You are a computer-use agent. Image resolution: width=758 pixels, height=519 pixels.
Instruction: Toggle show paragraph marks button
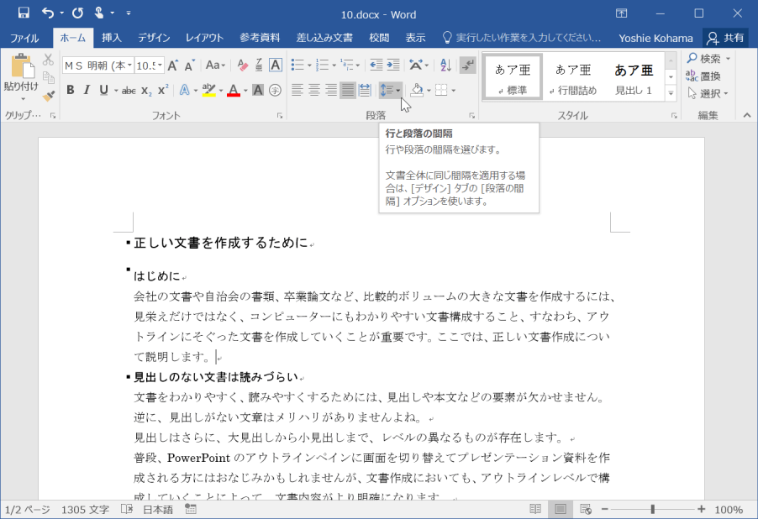(x=468, y=65)
